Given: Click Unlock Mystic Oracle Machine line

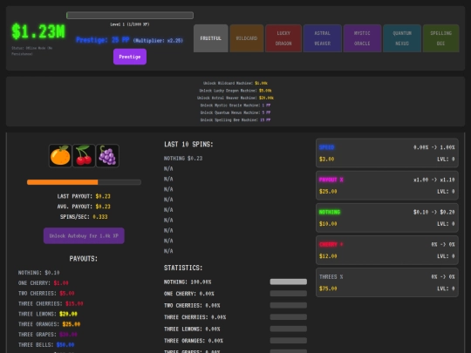Looking at the screenshot, I should (x=235, y=105).
